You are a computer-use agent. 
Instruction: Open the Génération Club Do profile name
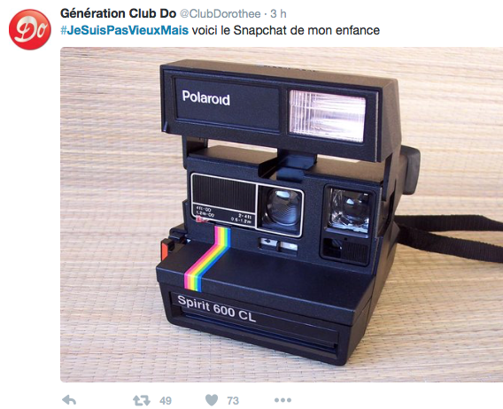(x=119, y=13)
